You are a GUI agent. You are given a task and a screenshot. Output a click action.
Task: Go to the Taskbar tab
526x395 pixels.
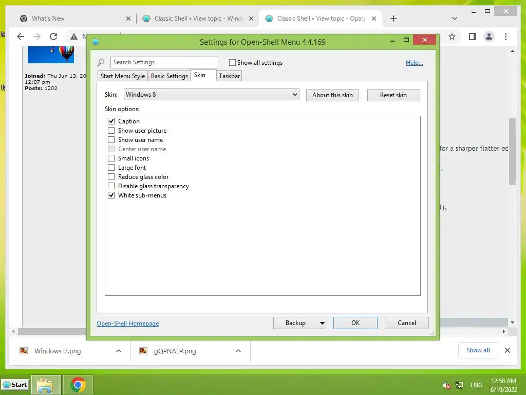(x=230, y=76)
